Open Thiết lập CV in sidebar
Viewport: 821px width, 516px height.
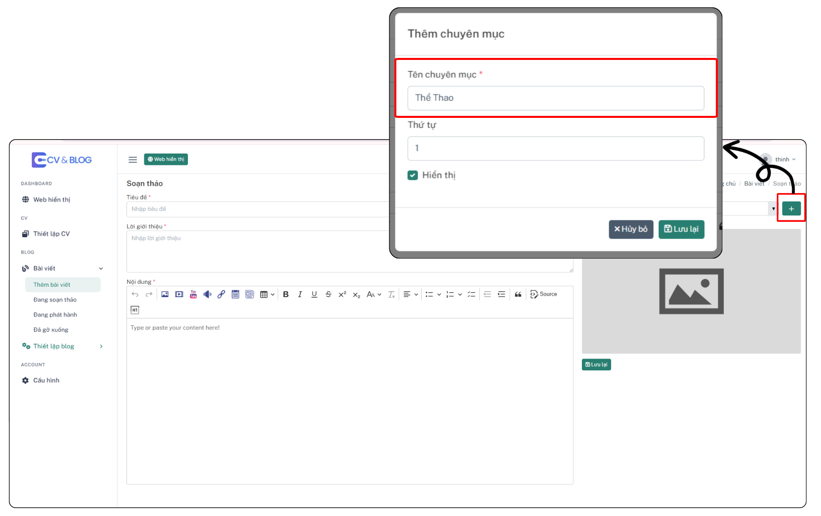tap(52, 234)
